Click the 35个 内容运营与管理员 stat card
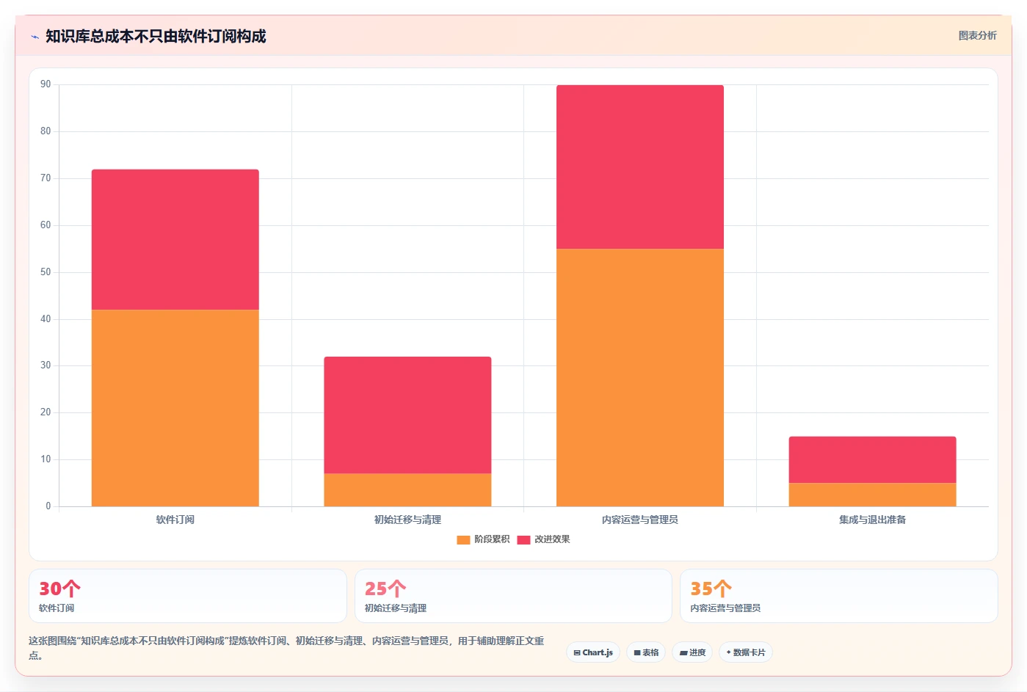The width and height of the screenshot is (1027, 692). [x=839, y=596]
